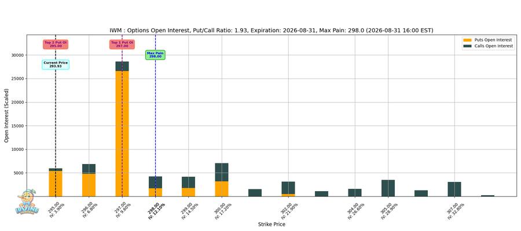Click the orange puts bar at strike 296.00
The image size is (521, 231).
(89, 185)
